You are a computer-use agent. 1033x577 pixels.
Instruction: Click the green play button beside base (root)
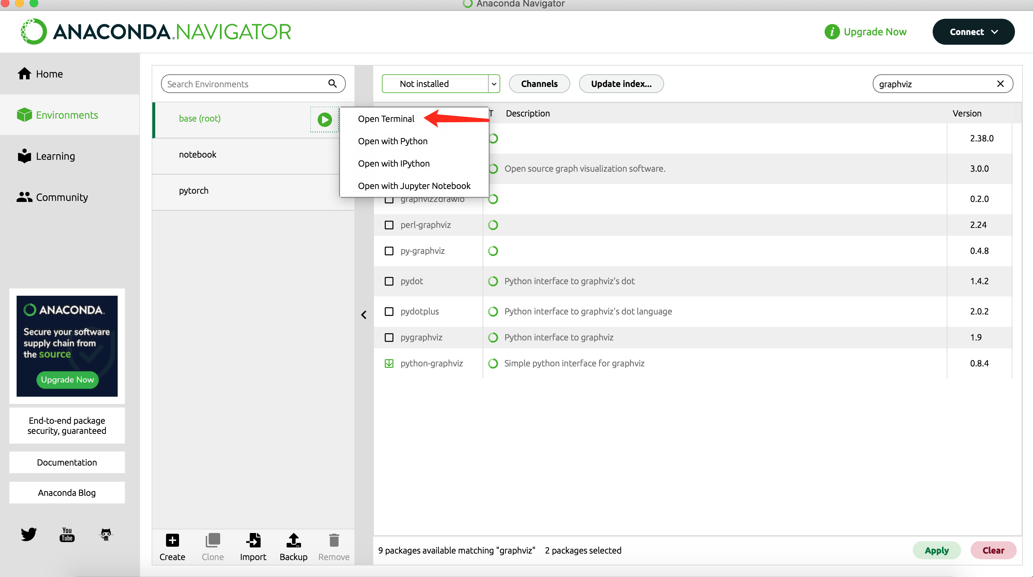tap(324, 119)
